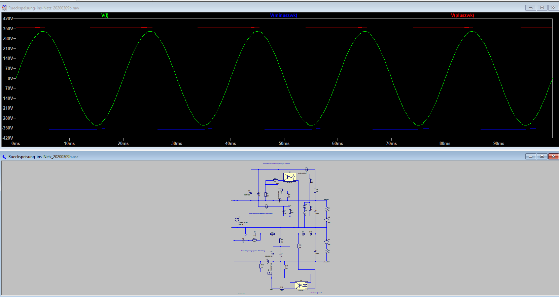This screenshot has height=297, width=559.
Task: Select resistor R11 in schematic
Action: pyautogui.click(x=254, y=240)
